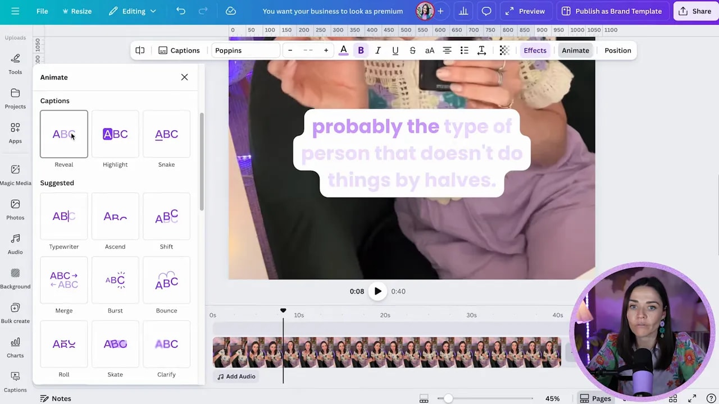Apply the Merge animation

coord(64,281)
